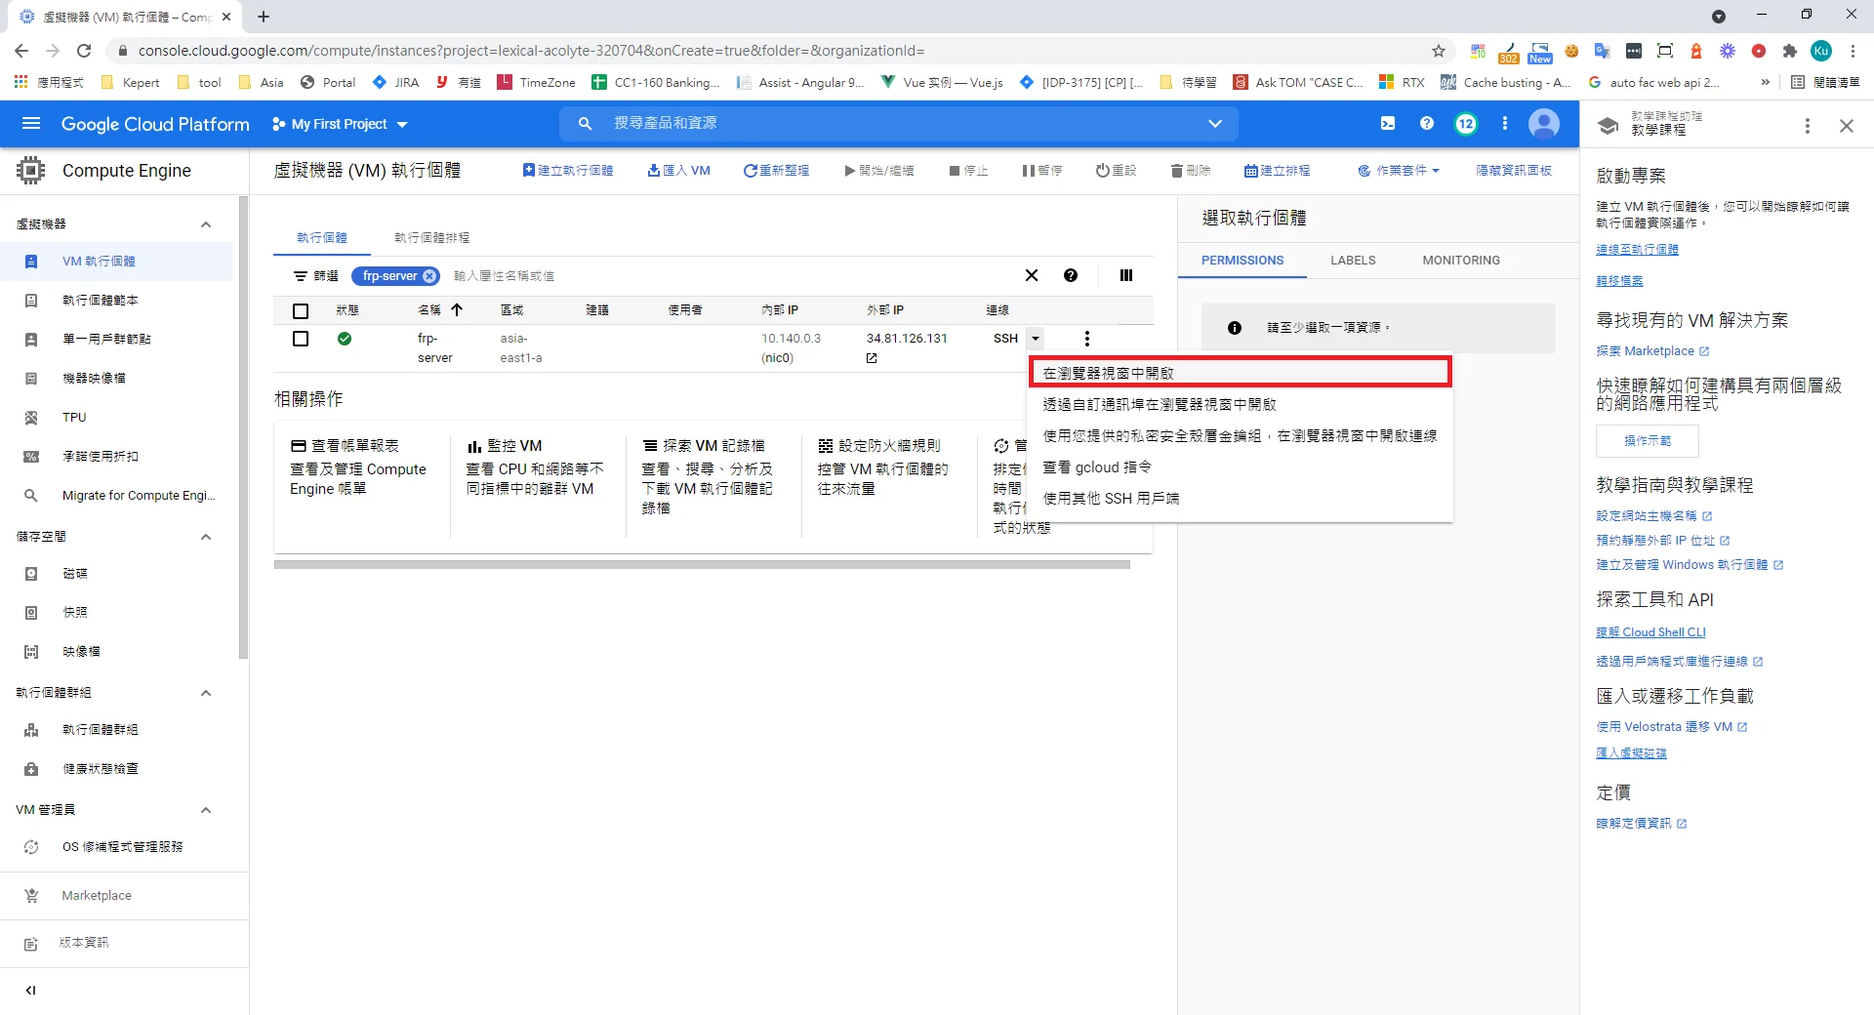Image resolution: width=1874 pixels, height=1015 pixels.
Task: Close the tutorial side panel
Action: (x=1846, y=126)
